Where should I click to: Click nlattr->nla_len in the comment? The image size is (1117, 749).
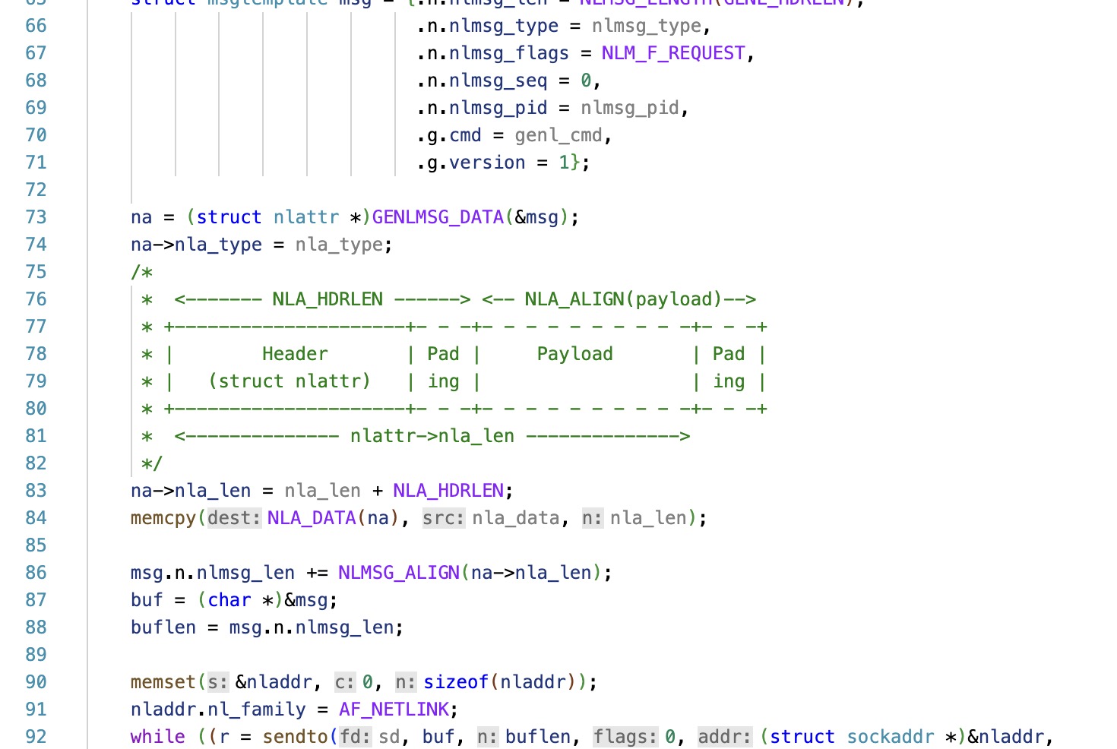pos(432,436)
